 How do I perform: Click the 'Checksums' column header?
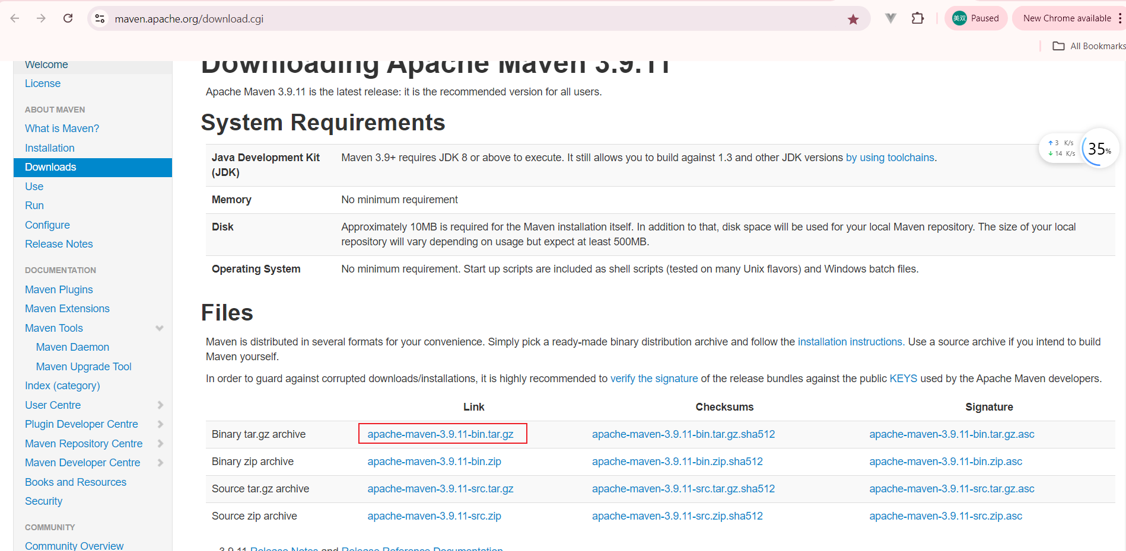coord(724,407)
